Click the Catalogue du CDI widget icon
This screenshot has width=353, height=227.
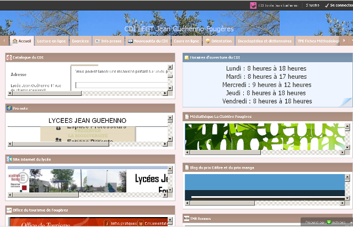(9, 57)
